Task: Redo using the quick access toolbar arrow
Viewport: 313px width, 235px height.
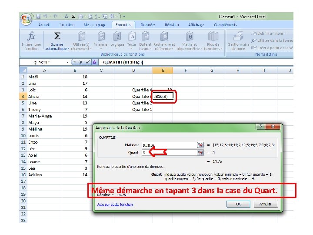Action: 56,17
